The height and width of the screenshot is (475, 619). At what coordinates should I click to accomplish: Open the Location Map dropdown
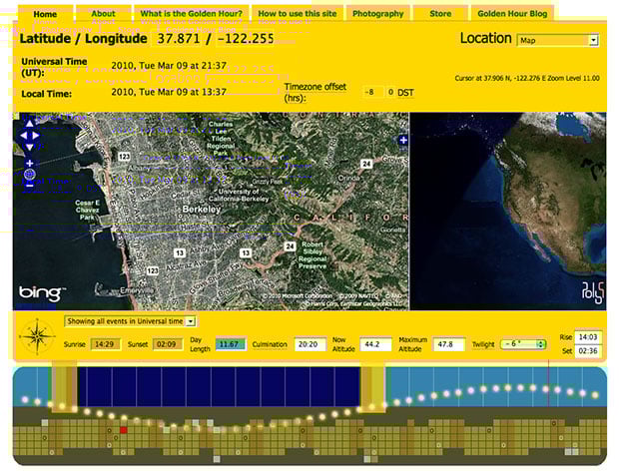558,40
